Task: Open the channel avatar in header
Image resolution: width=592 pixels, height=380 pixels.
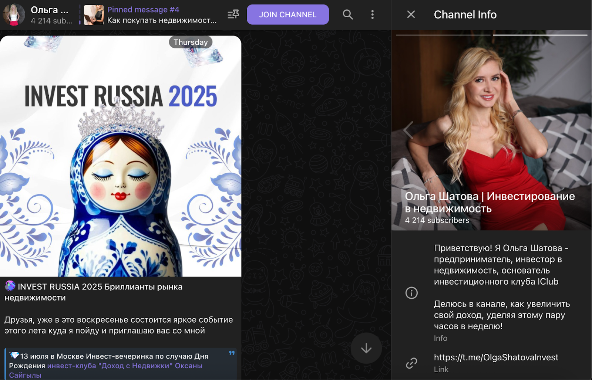Action: (x=14, y=14)
